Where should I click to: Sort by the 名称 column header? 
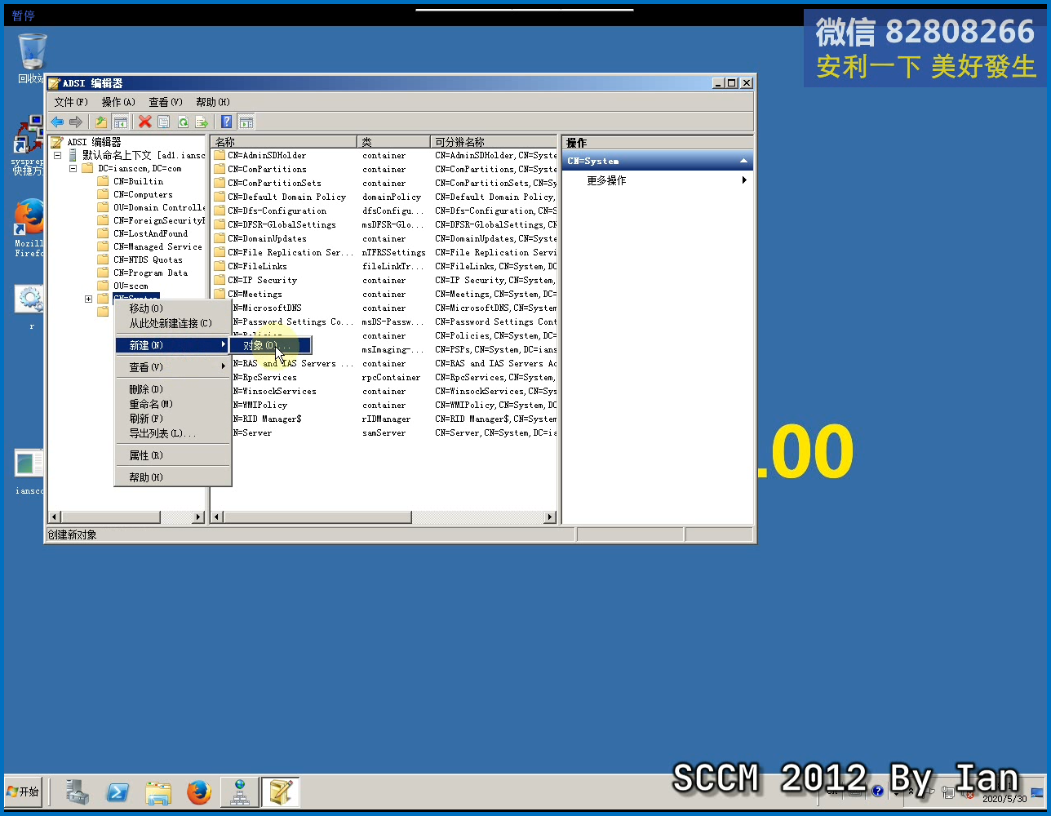pos(283,142)
